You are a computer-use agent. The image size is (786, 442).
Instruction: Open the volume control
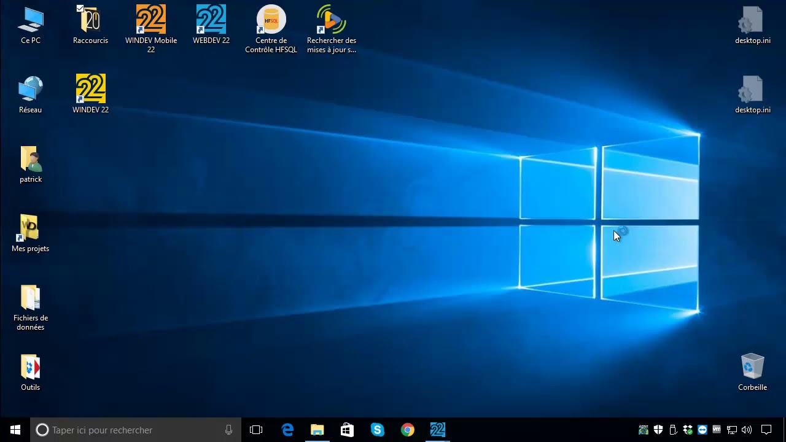(x=747, y=430)
